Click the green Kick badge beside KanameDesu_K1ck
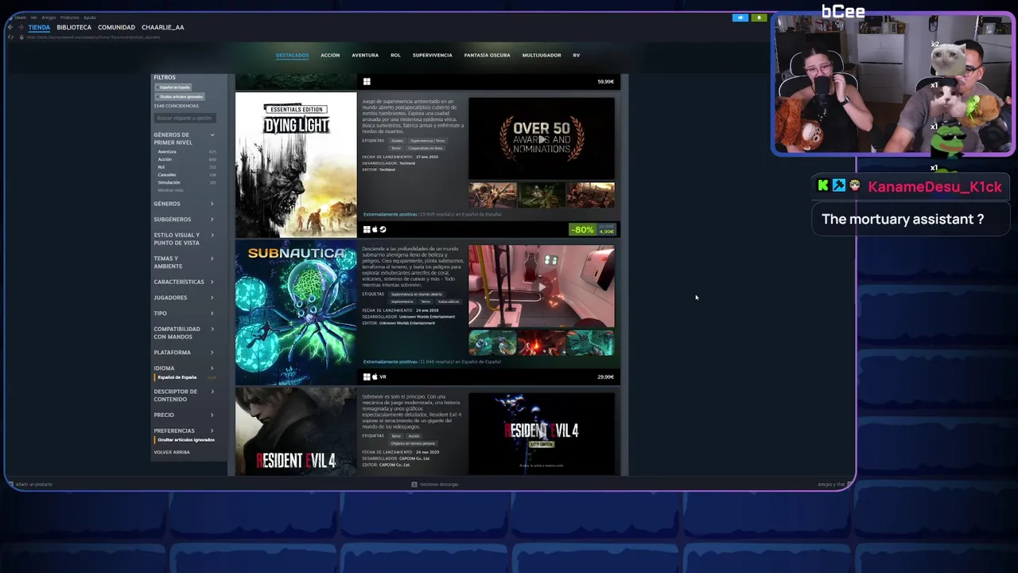The width and height of the screenshot is (1018, 573). (x=823, y=185)
